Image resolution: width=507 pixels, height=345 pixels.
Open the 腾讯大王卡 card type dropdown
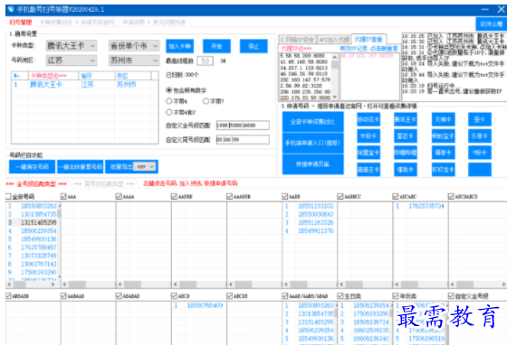pos(72,46)
